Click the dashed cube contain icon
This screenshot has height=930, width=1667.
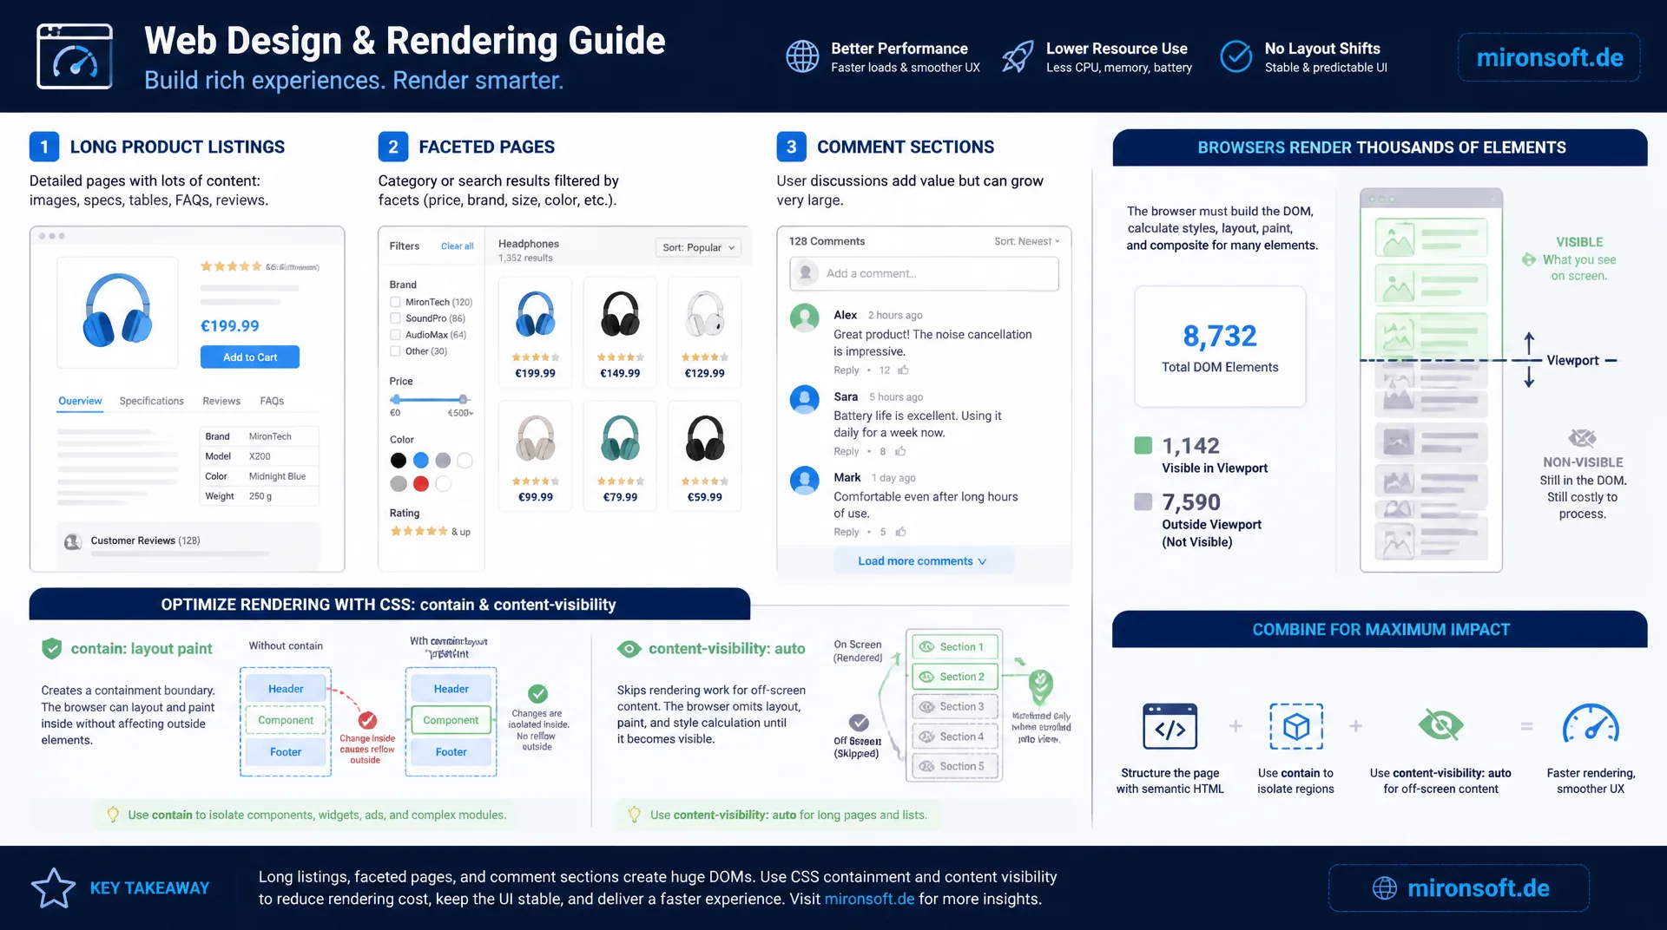point(1296,726)
